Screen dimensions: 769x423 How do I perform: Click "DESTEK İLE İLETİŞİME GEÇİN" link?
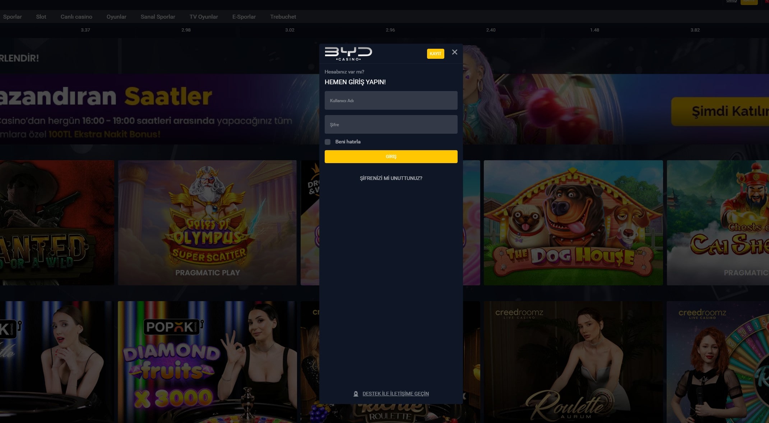(395, 393)
